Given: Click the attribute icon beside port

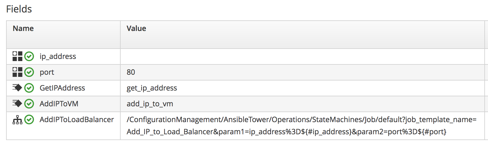Looking at the screenshot, I should coord(17,72).
